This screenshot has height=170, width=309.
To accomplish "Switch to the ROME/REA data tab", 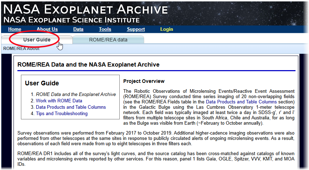I will point(108,40).
